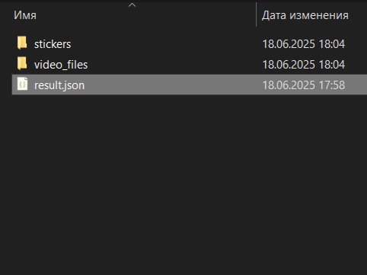The image size is (367, 275).
Task: Click the stickers folder name
Action: pyautogui.click(x=53, y=44)
